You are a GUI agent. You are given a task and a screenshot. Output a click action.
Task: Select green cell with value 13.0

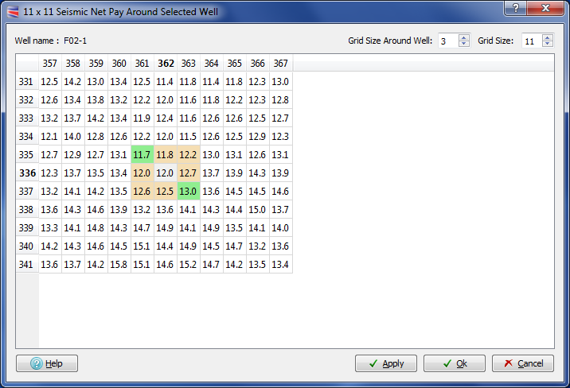[x=189, y=191]
